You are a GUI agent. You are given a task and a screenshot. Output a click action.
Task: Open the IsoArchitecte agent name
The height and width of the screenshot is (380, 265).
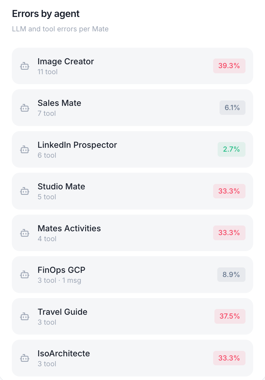pyautogui.click(x=64, y=353)
